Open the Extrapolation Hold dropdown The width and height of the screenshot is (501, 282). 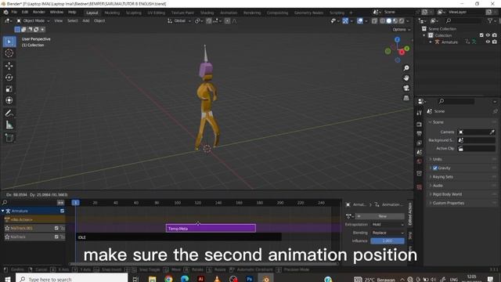[x=387, y=225]
